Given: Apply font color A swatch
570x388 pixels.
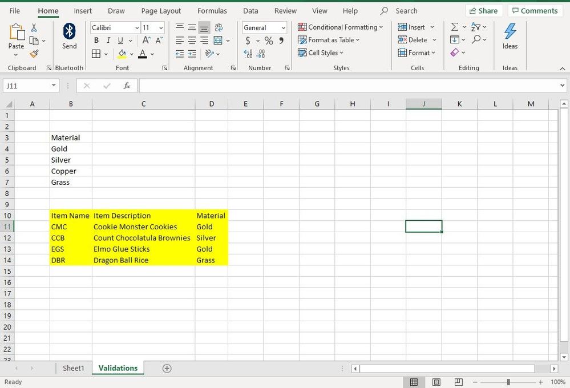Looking at the screenshot, I should 143,54.
